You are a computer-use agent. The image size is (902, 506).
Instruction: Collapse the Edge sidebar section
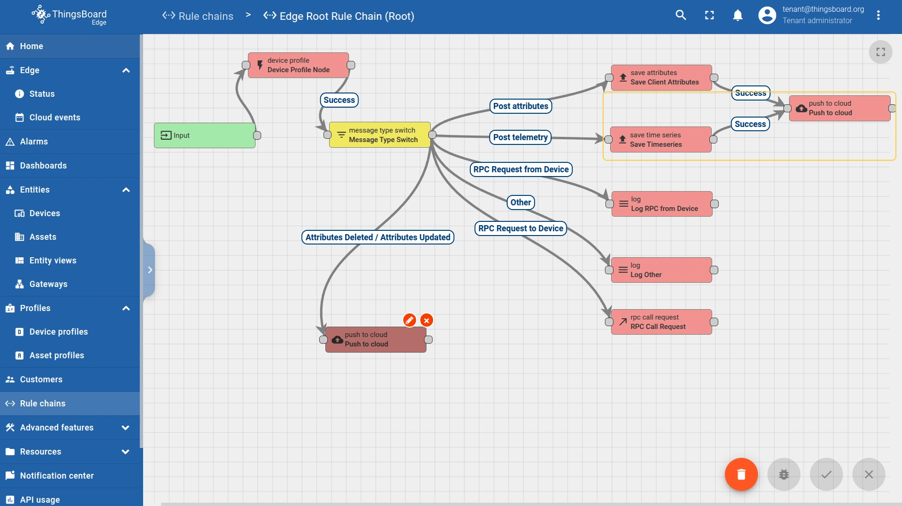point(126,70)
